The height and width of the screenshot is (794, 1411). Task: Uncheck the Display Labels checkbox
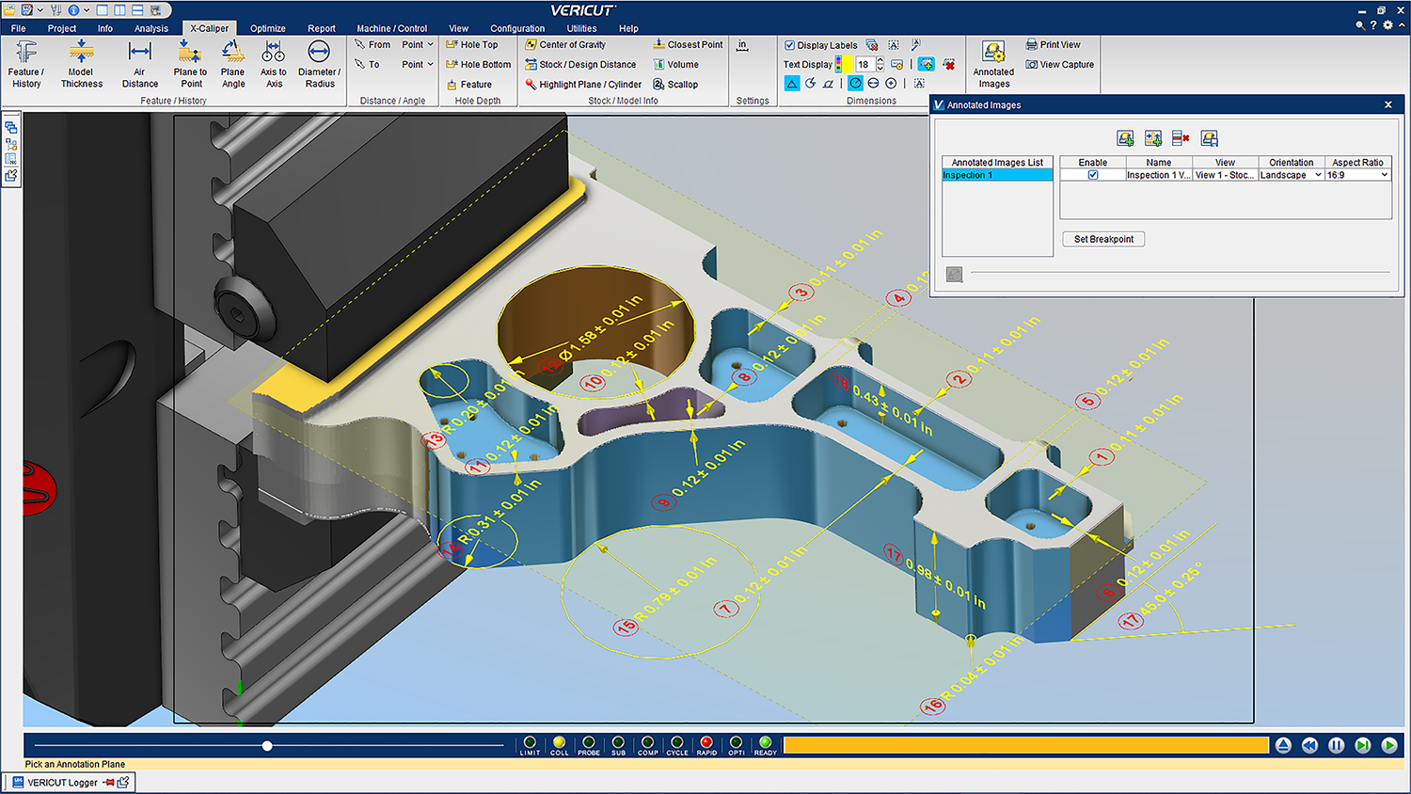[x=790, y=45]
